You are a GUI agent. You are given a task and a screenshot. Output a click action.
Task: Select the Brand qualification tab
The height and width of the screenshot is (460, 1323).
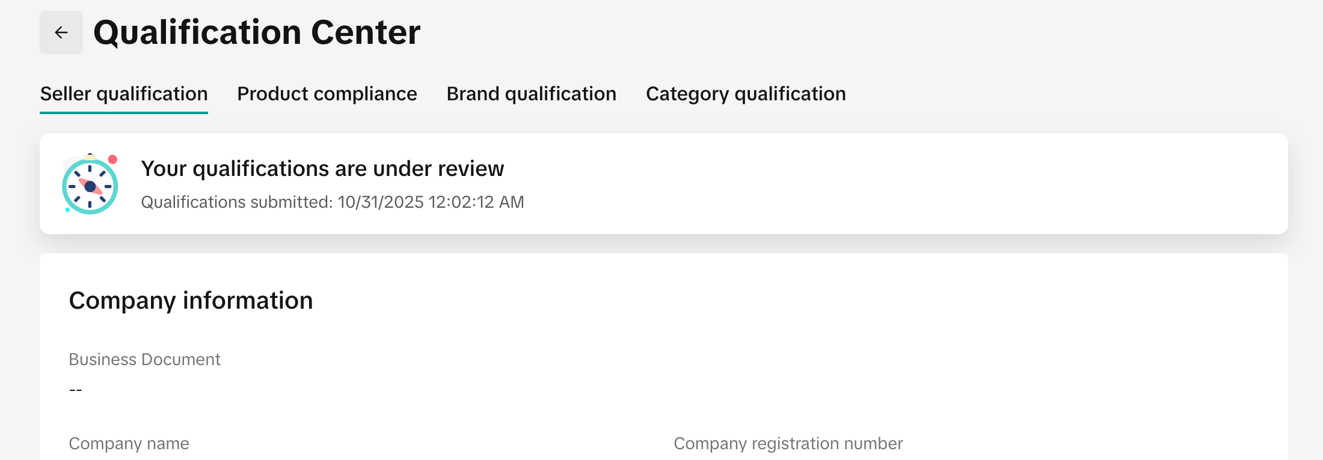(532, 94)
